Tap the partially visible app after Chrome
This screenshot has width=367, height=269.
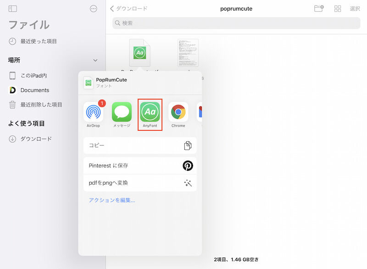click(200, 112)
